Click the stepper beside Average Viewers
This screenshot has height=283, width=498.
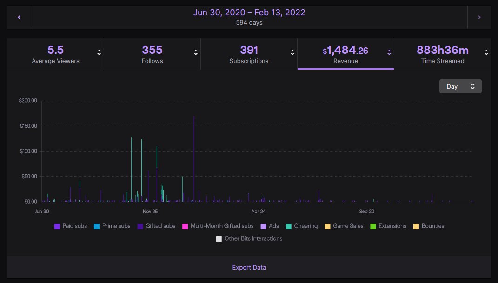click(x=99, y=53)
